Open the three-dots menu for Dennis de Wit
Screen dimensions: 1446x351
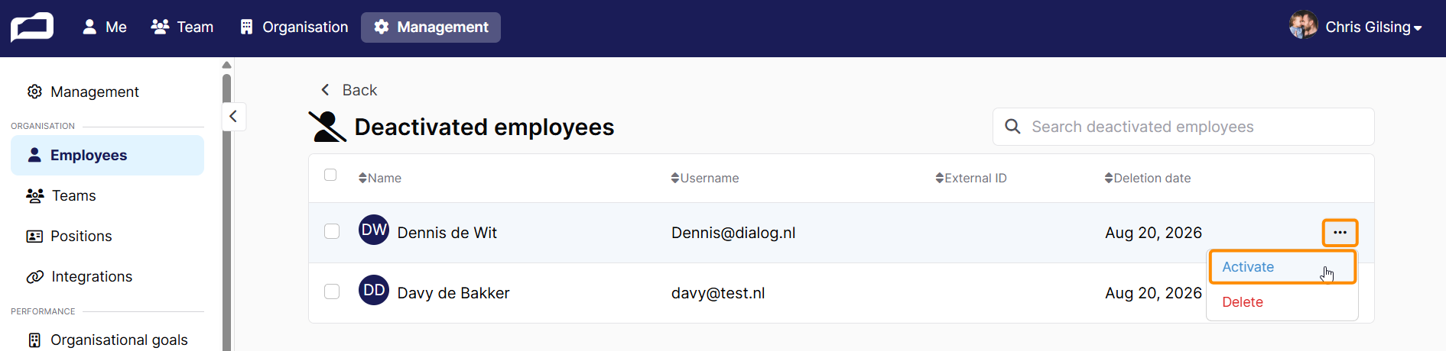pyautogui.click(x=1340, y=233)
